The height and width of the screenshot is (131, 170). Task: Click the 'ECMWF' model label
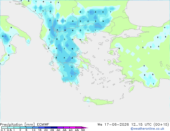point(43,125)
